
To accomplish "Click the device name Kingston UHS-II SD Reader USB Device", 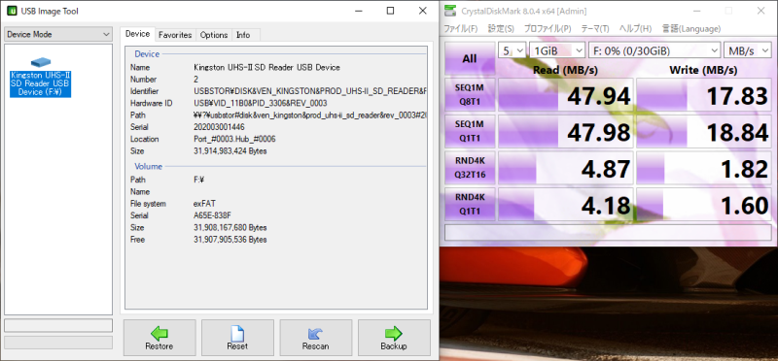I will (266, 67).
